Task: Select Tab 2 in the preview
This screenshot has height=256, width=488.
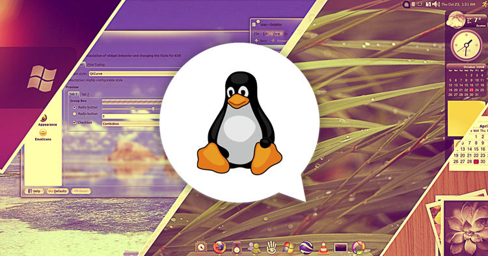Action: 85,94
